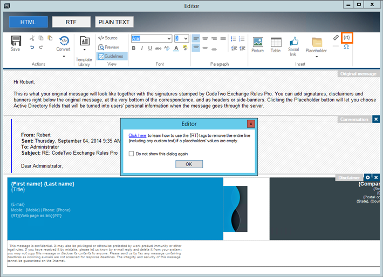
Task: Click the Placeholder folder icon
Action: [x=317, y=42]
